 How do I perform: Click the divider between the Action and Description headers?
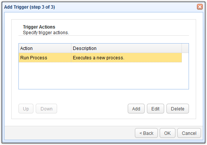[x=71, y=48]
